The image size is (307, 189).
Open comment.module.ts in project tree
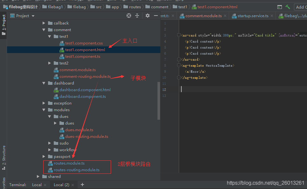coord(78,70)
